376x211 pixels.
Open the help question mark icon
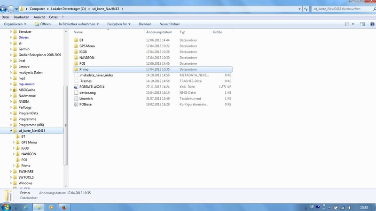point(371,24)
